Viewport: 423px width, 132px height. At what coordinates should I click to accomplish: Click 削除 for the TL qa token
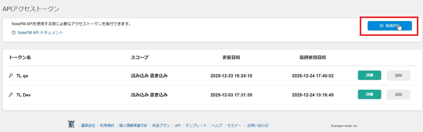(x=398, y=75)
